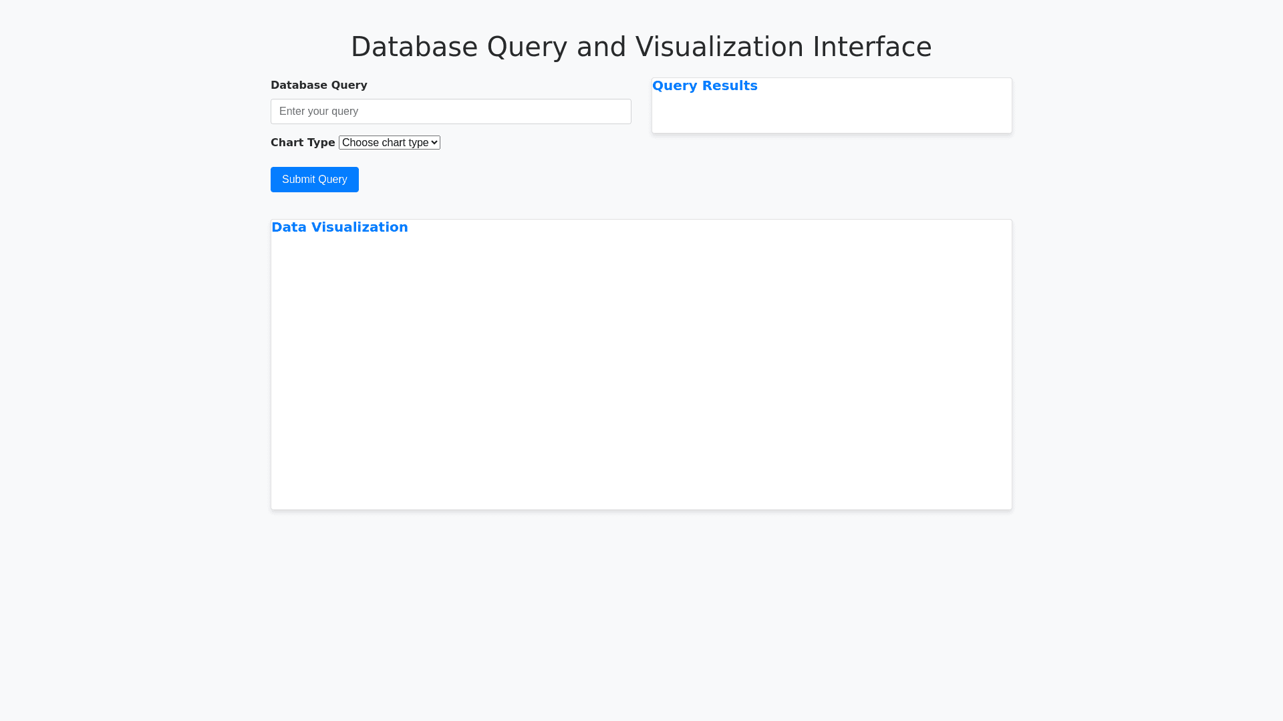Click the 'Choose chart type' text in the select
Viewport: 1283px width, 721px height.
click(x=384, y=143)
